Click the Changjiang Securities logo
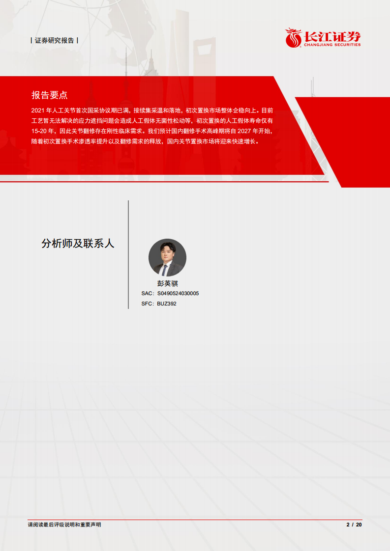Image resolution: width=390 pixels, height=551 pixels. [323, 38]
